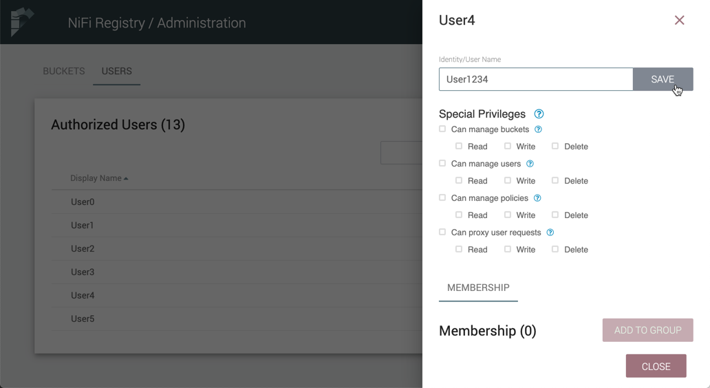The image size is (710, 388).
Task: Click help icon next to Can manage buckets
Action: [538, 129]
